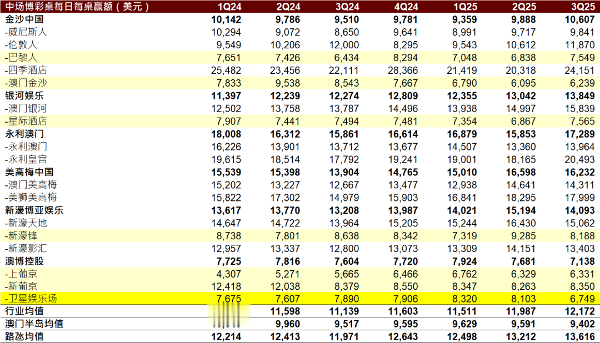Click the 美高梅中国 row label
This screenshot has width=600, height=343.
(29, 172)
